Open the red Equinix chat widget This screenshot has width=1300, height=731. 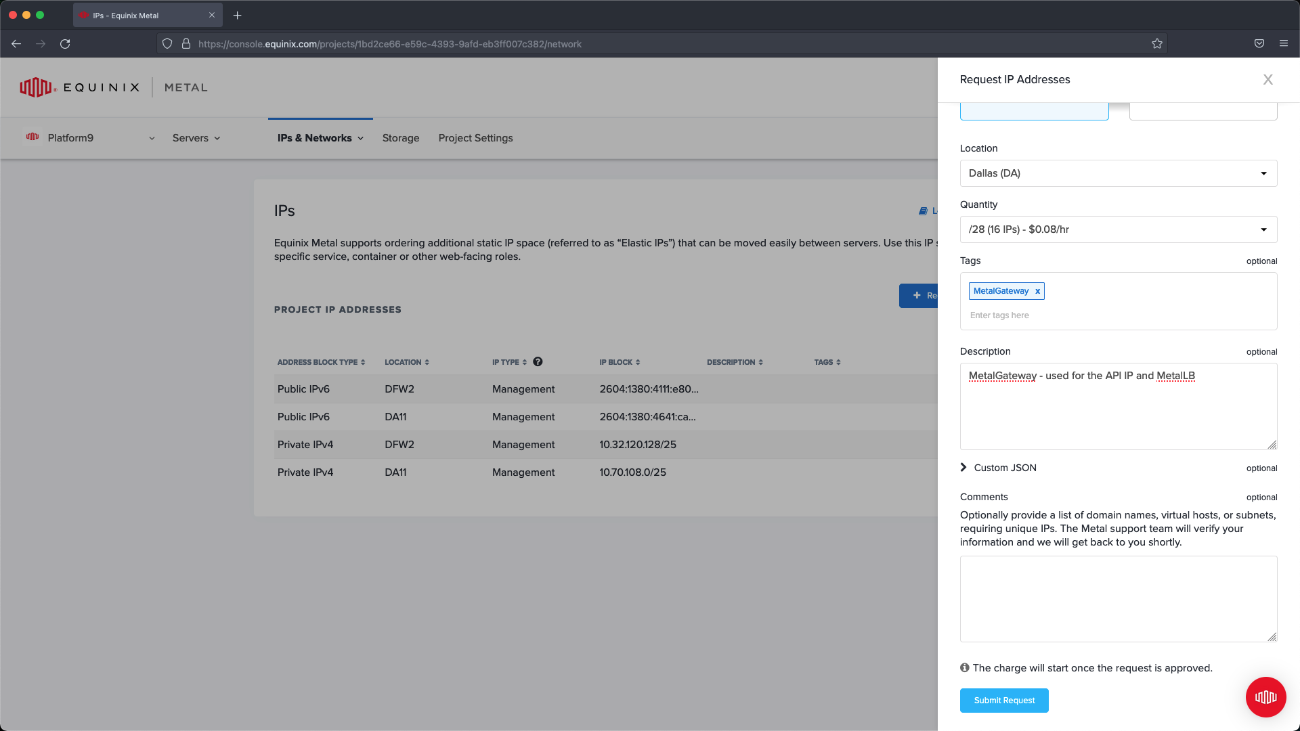(x=1265, y=696)
